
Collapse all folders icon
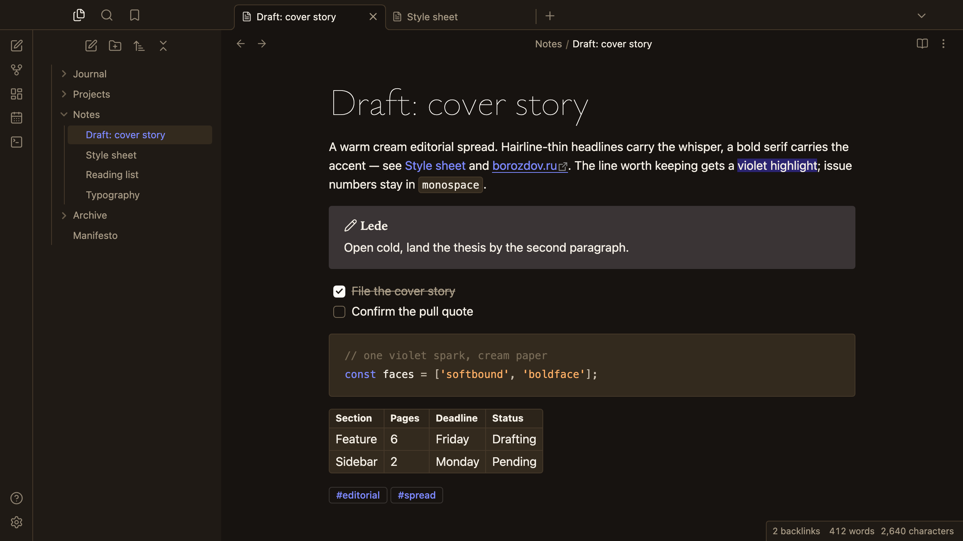[x=163, y=46]
